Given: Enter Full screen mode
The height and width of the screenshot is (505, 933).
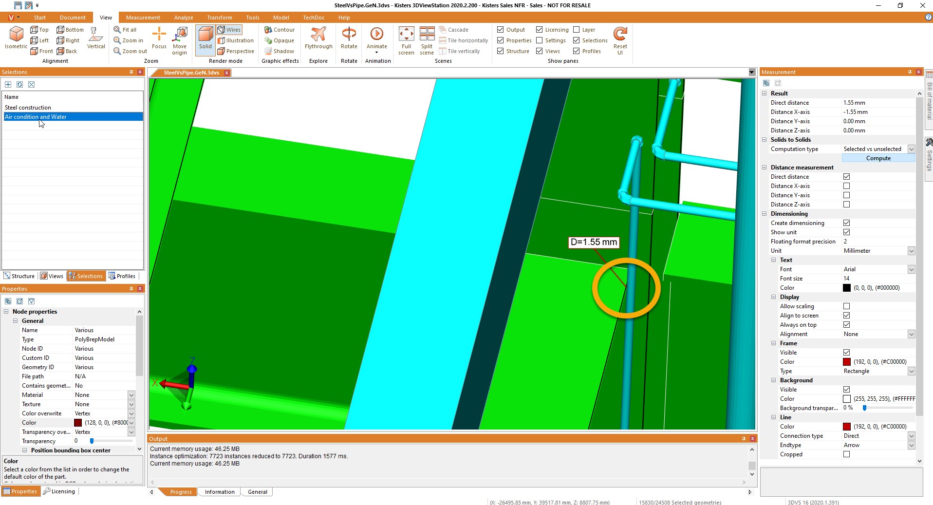Looking at the screenshot, I should [406, 41].
